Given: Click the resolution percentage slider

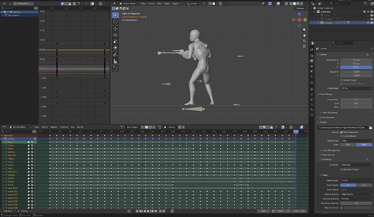Looking at the screenshot, I should point(356,68).
